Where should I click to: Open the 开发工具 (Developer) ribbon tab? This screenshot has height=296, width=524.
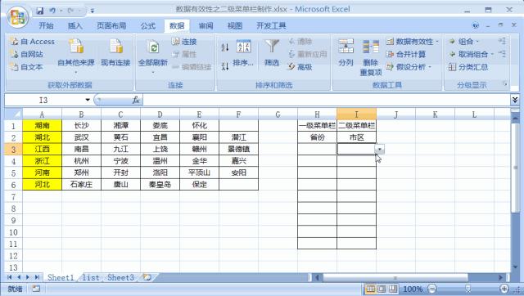[271, 25]
